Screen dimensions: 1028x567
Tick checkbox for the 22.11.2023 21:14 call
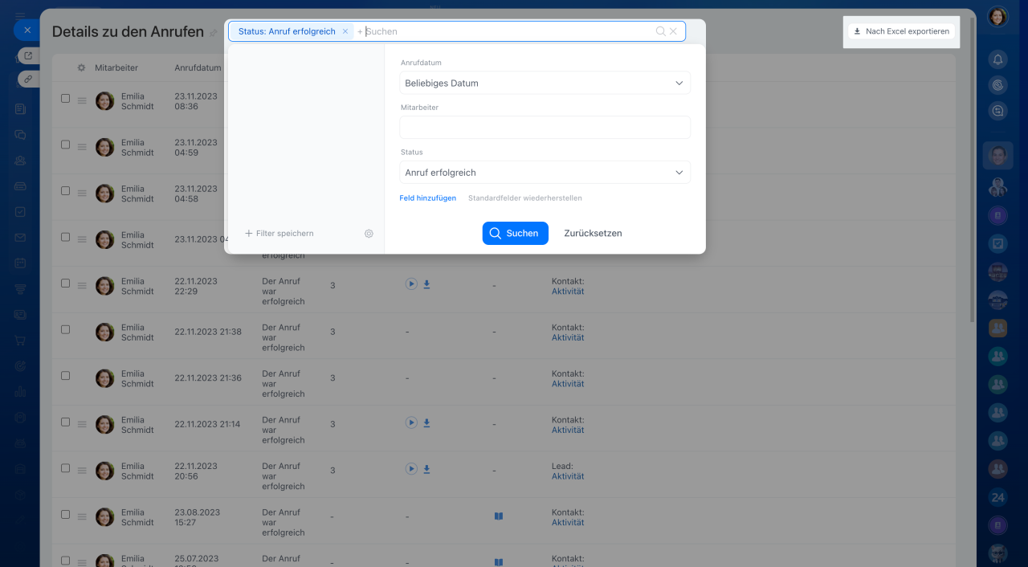[x=66, y=422]
